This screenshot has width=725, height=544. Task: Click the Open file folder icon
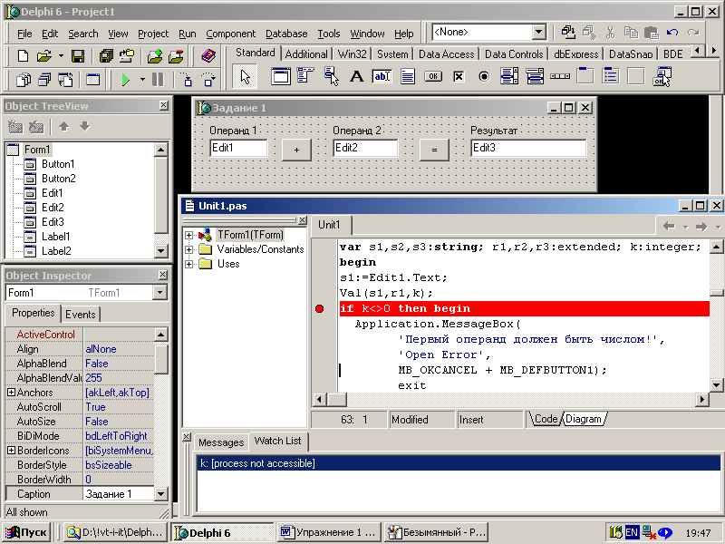[x=43, y=56]
